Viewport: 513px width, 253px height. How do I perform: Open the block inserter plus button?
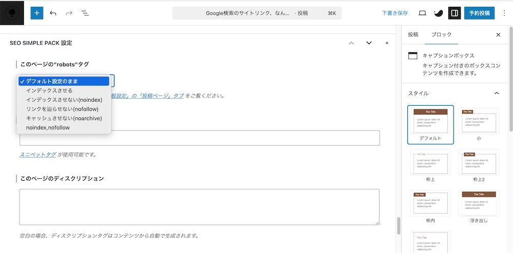coord(37,13)
